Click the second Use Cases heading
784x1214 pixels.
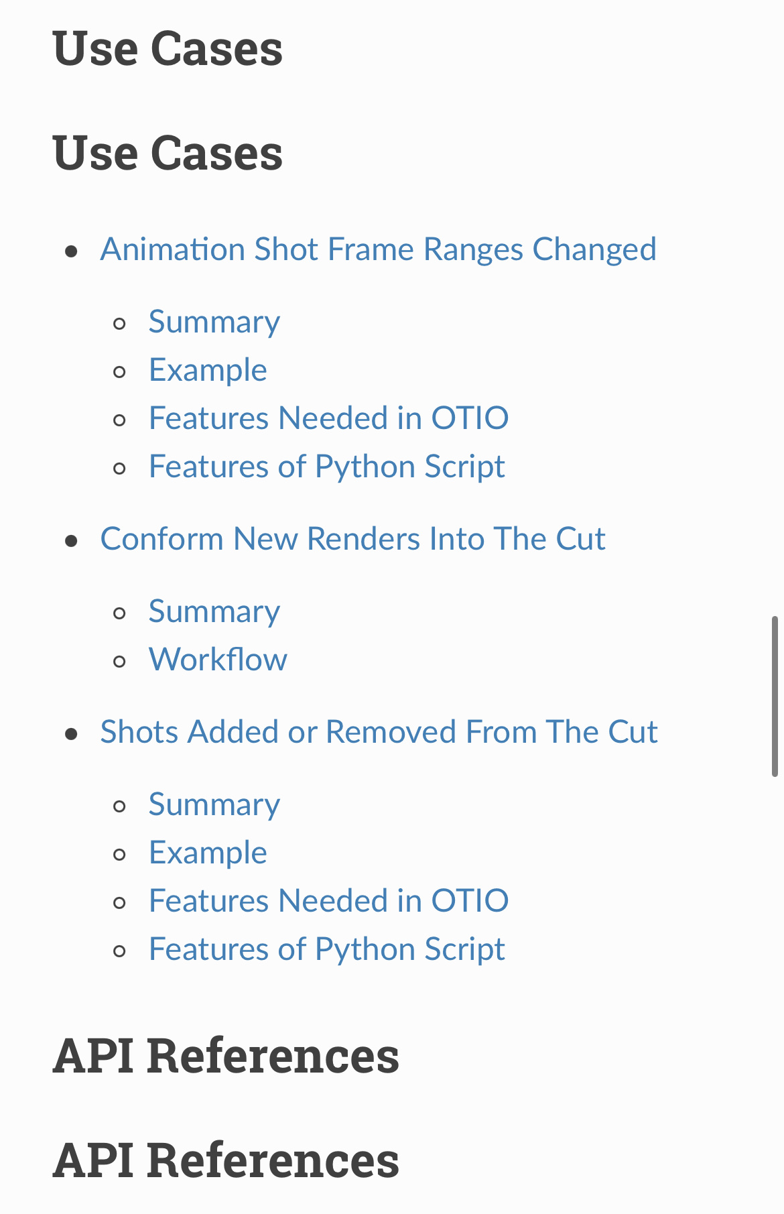(168, 154)
